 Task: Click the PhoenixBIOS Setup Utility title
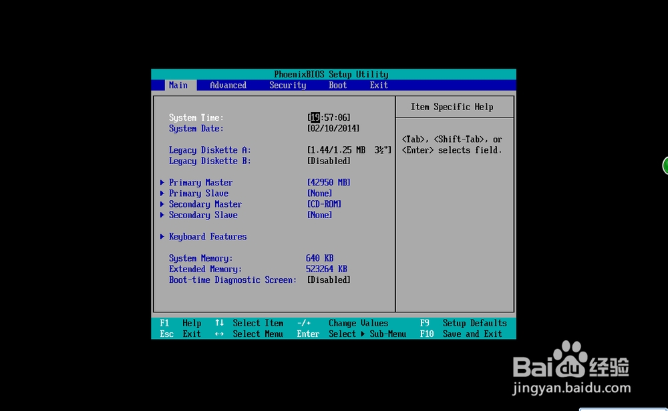tap(331, 75)
